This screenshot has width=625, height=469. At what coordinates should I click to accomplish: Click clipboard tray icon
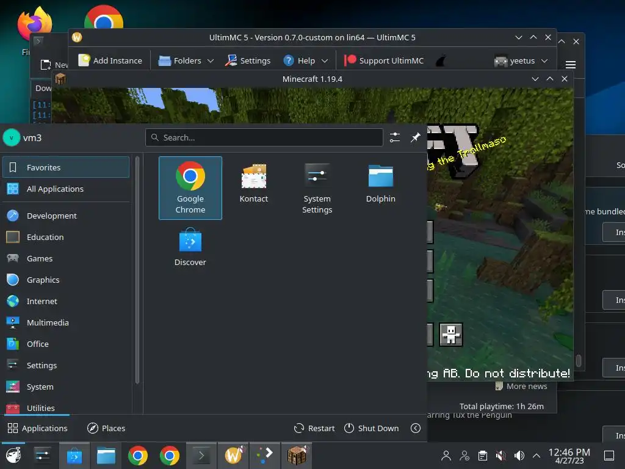483,456
